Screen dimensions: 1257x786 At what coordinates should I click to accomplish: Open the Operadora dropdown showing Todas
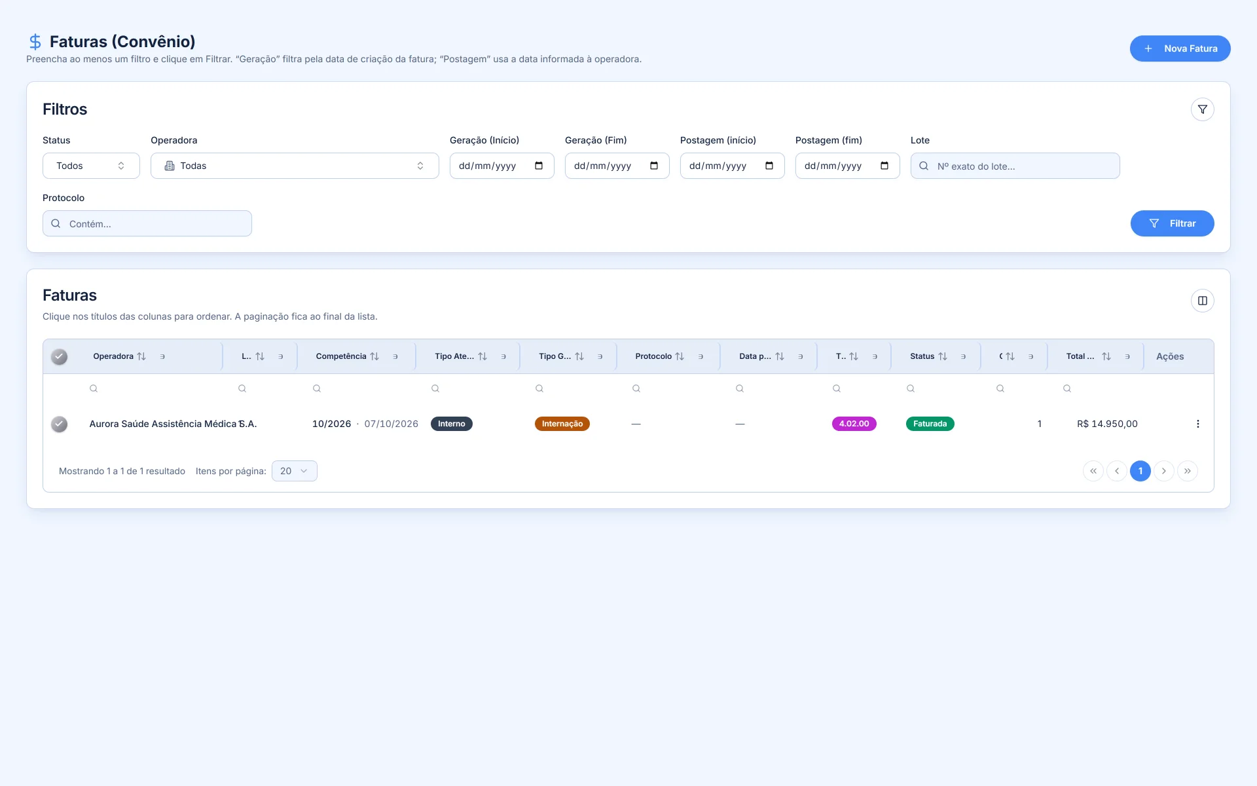point(295,166)
